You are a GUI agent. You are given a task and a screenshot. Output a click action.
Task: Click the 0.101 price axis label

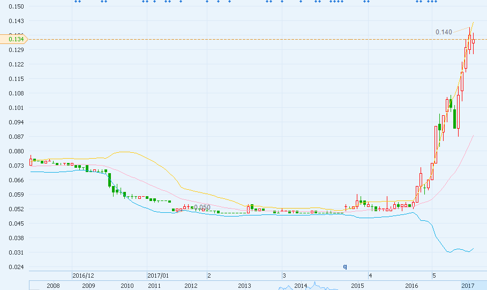[16, 108]
